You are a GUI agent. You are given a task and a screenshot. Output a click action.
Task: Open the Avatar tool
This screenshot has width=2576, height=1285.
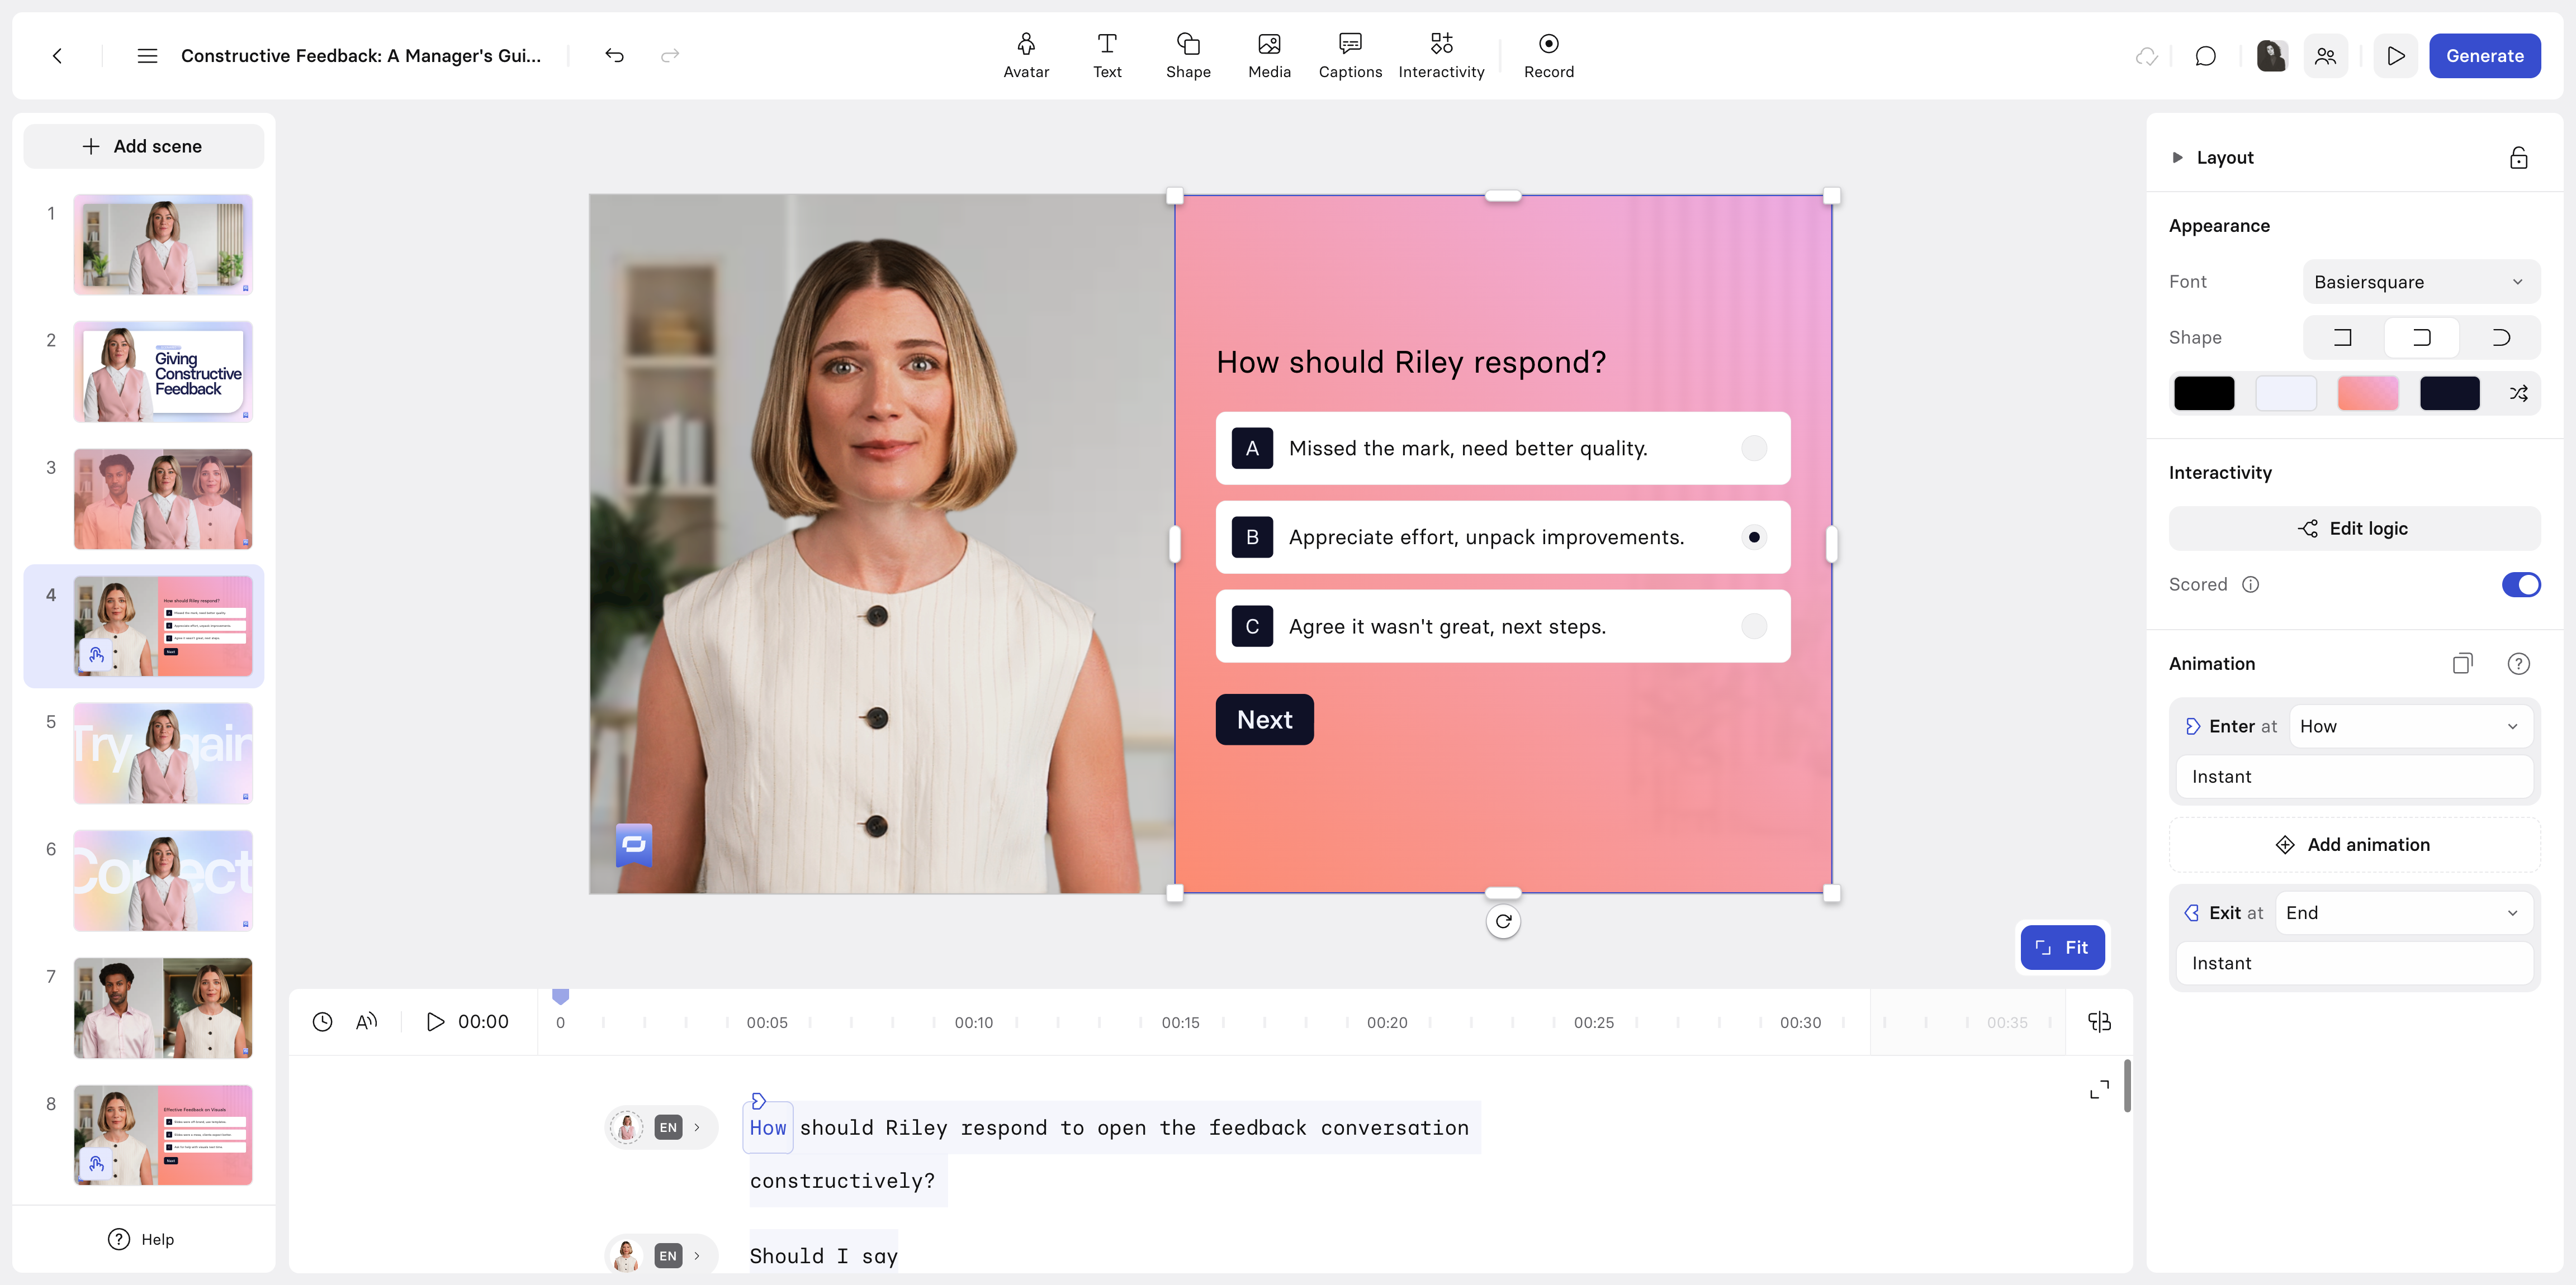pyautogui.click(x=1026, y=55)
